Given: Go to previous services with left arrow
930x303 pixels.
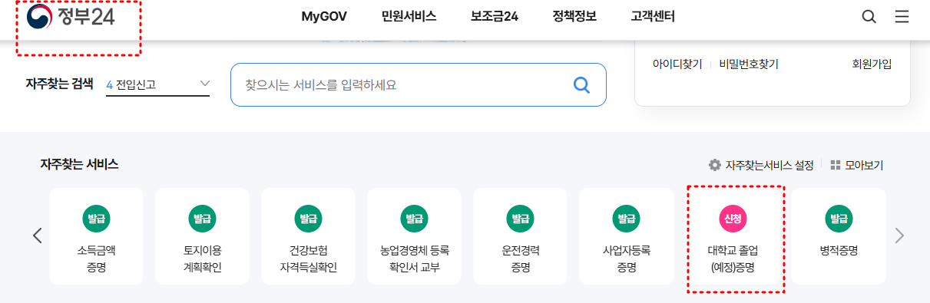Looking at the screenshot, I should tap(37, 235).
